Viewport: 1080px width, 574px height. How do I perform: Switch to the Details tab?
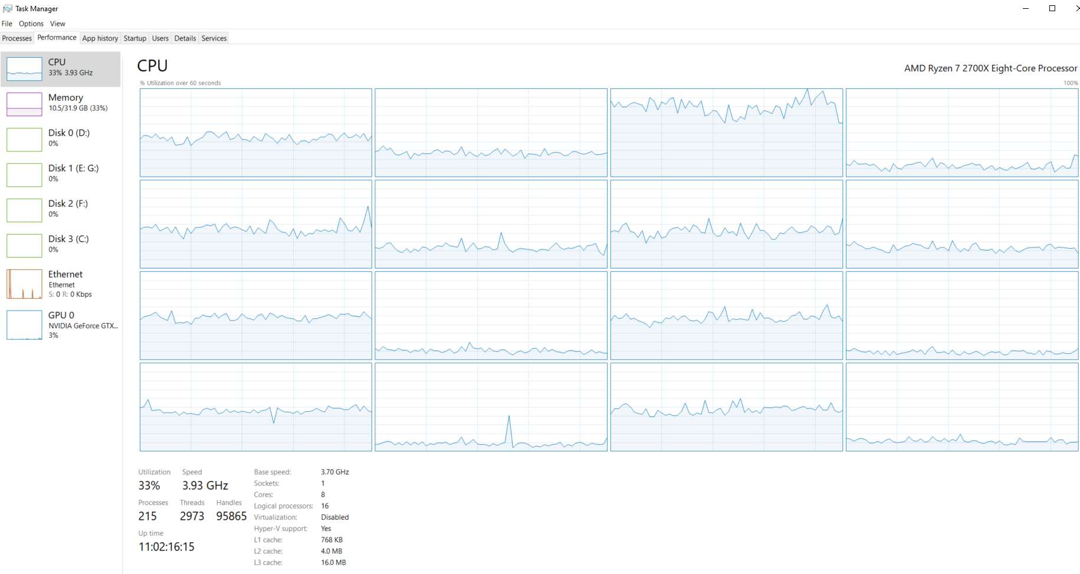tap(185, 38)
